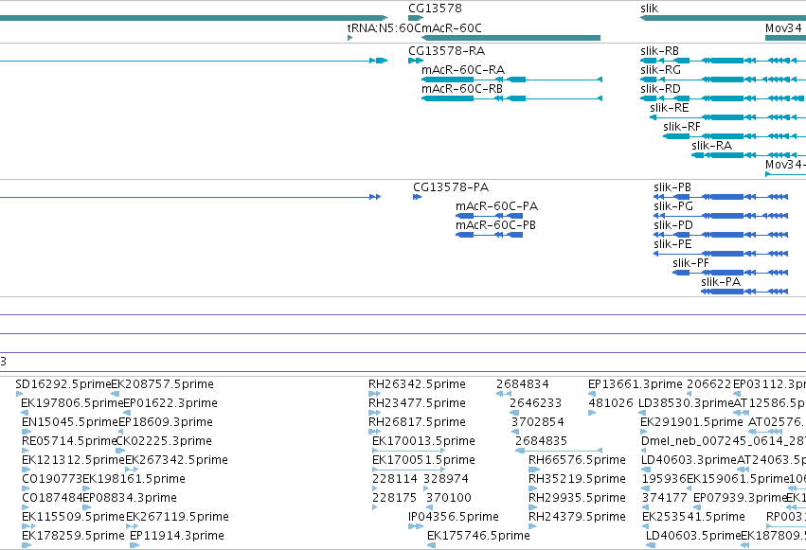806x550 pixels.
Task: Click the slik-PG protein label
Action: 673,206
